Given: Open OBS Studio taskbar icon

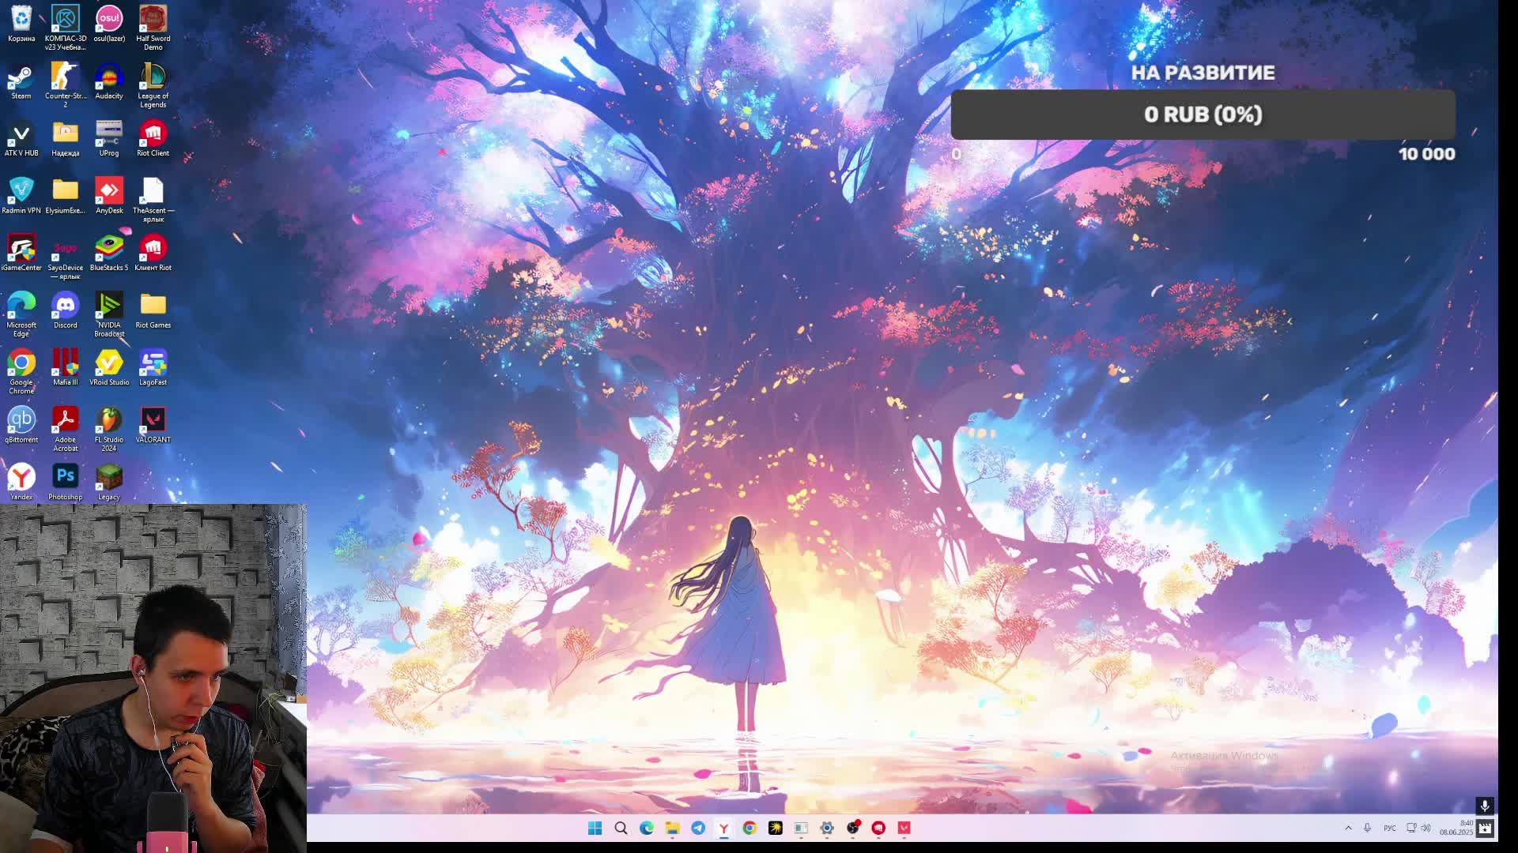Looking at the screenshot, I should tap(853, 828).
